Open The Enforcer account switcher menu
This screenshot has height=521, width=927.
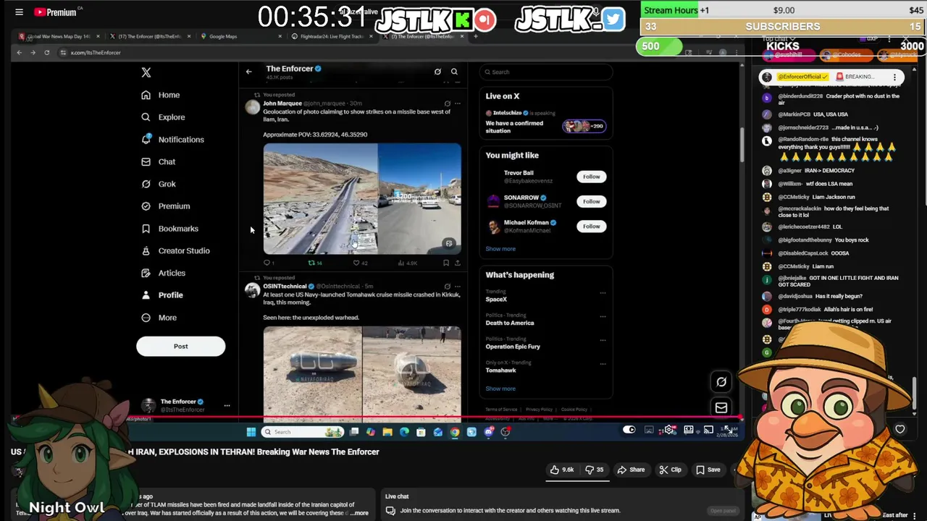227,405
